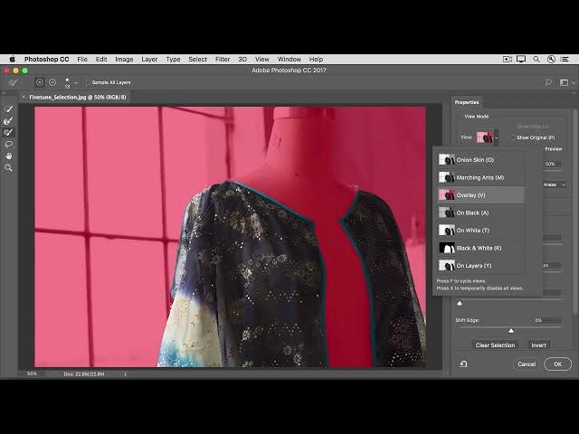Choose Onion Skin (O) view mode
The image size is (579, 434).
[x=475, y=159]
